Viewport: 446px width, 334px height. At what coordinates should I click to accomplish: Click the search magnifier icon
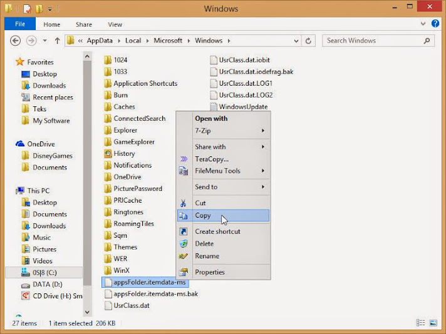click(x=427, y=41)
